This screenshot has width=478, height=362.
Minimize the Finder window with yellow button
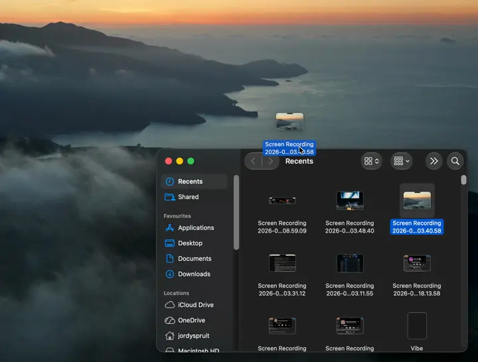click(x=179, y=161)
